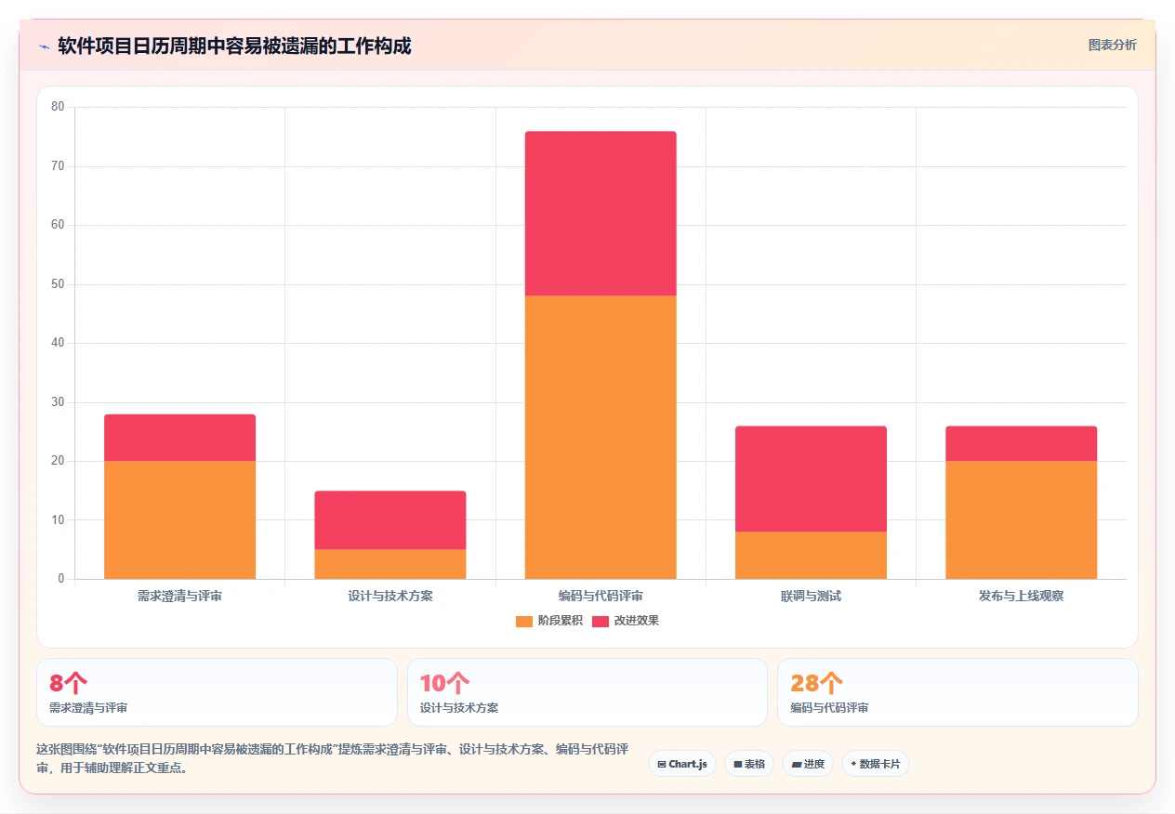
Task: Select the 表格 tag chip
Action: point(749,764)
